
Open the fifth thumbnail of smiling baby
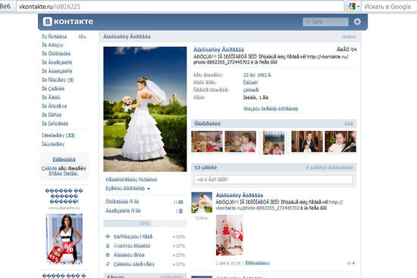tap(340, 142)
